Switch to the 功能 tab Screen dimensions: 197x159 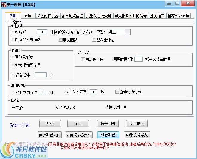point(13,15)
